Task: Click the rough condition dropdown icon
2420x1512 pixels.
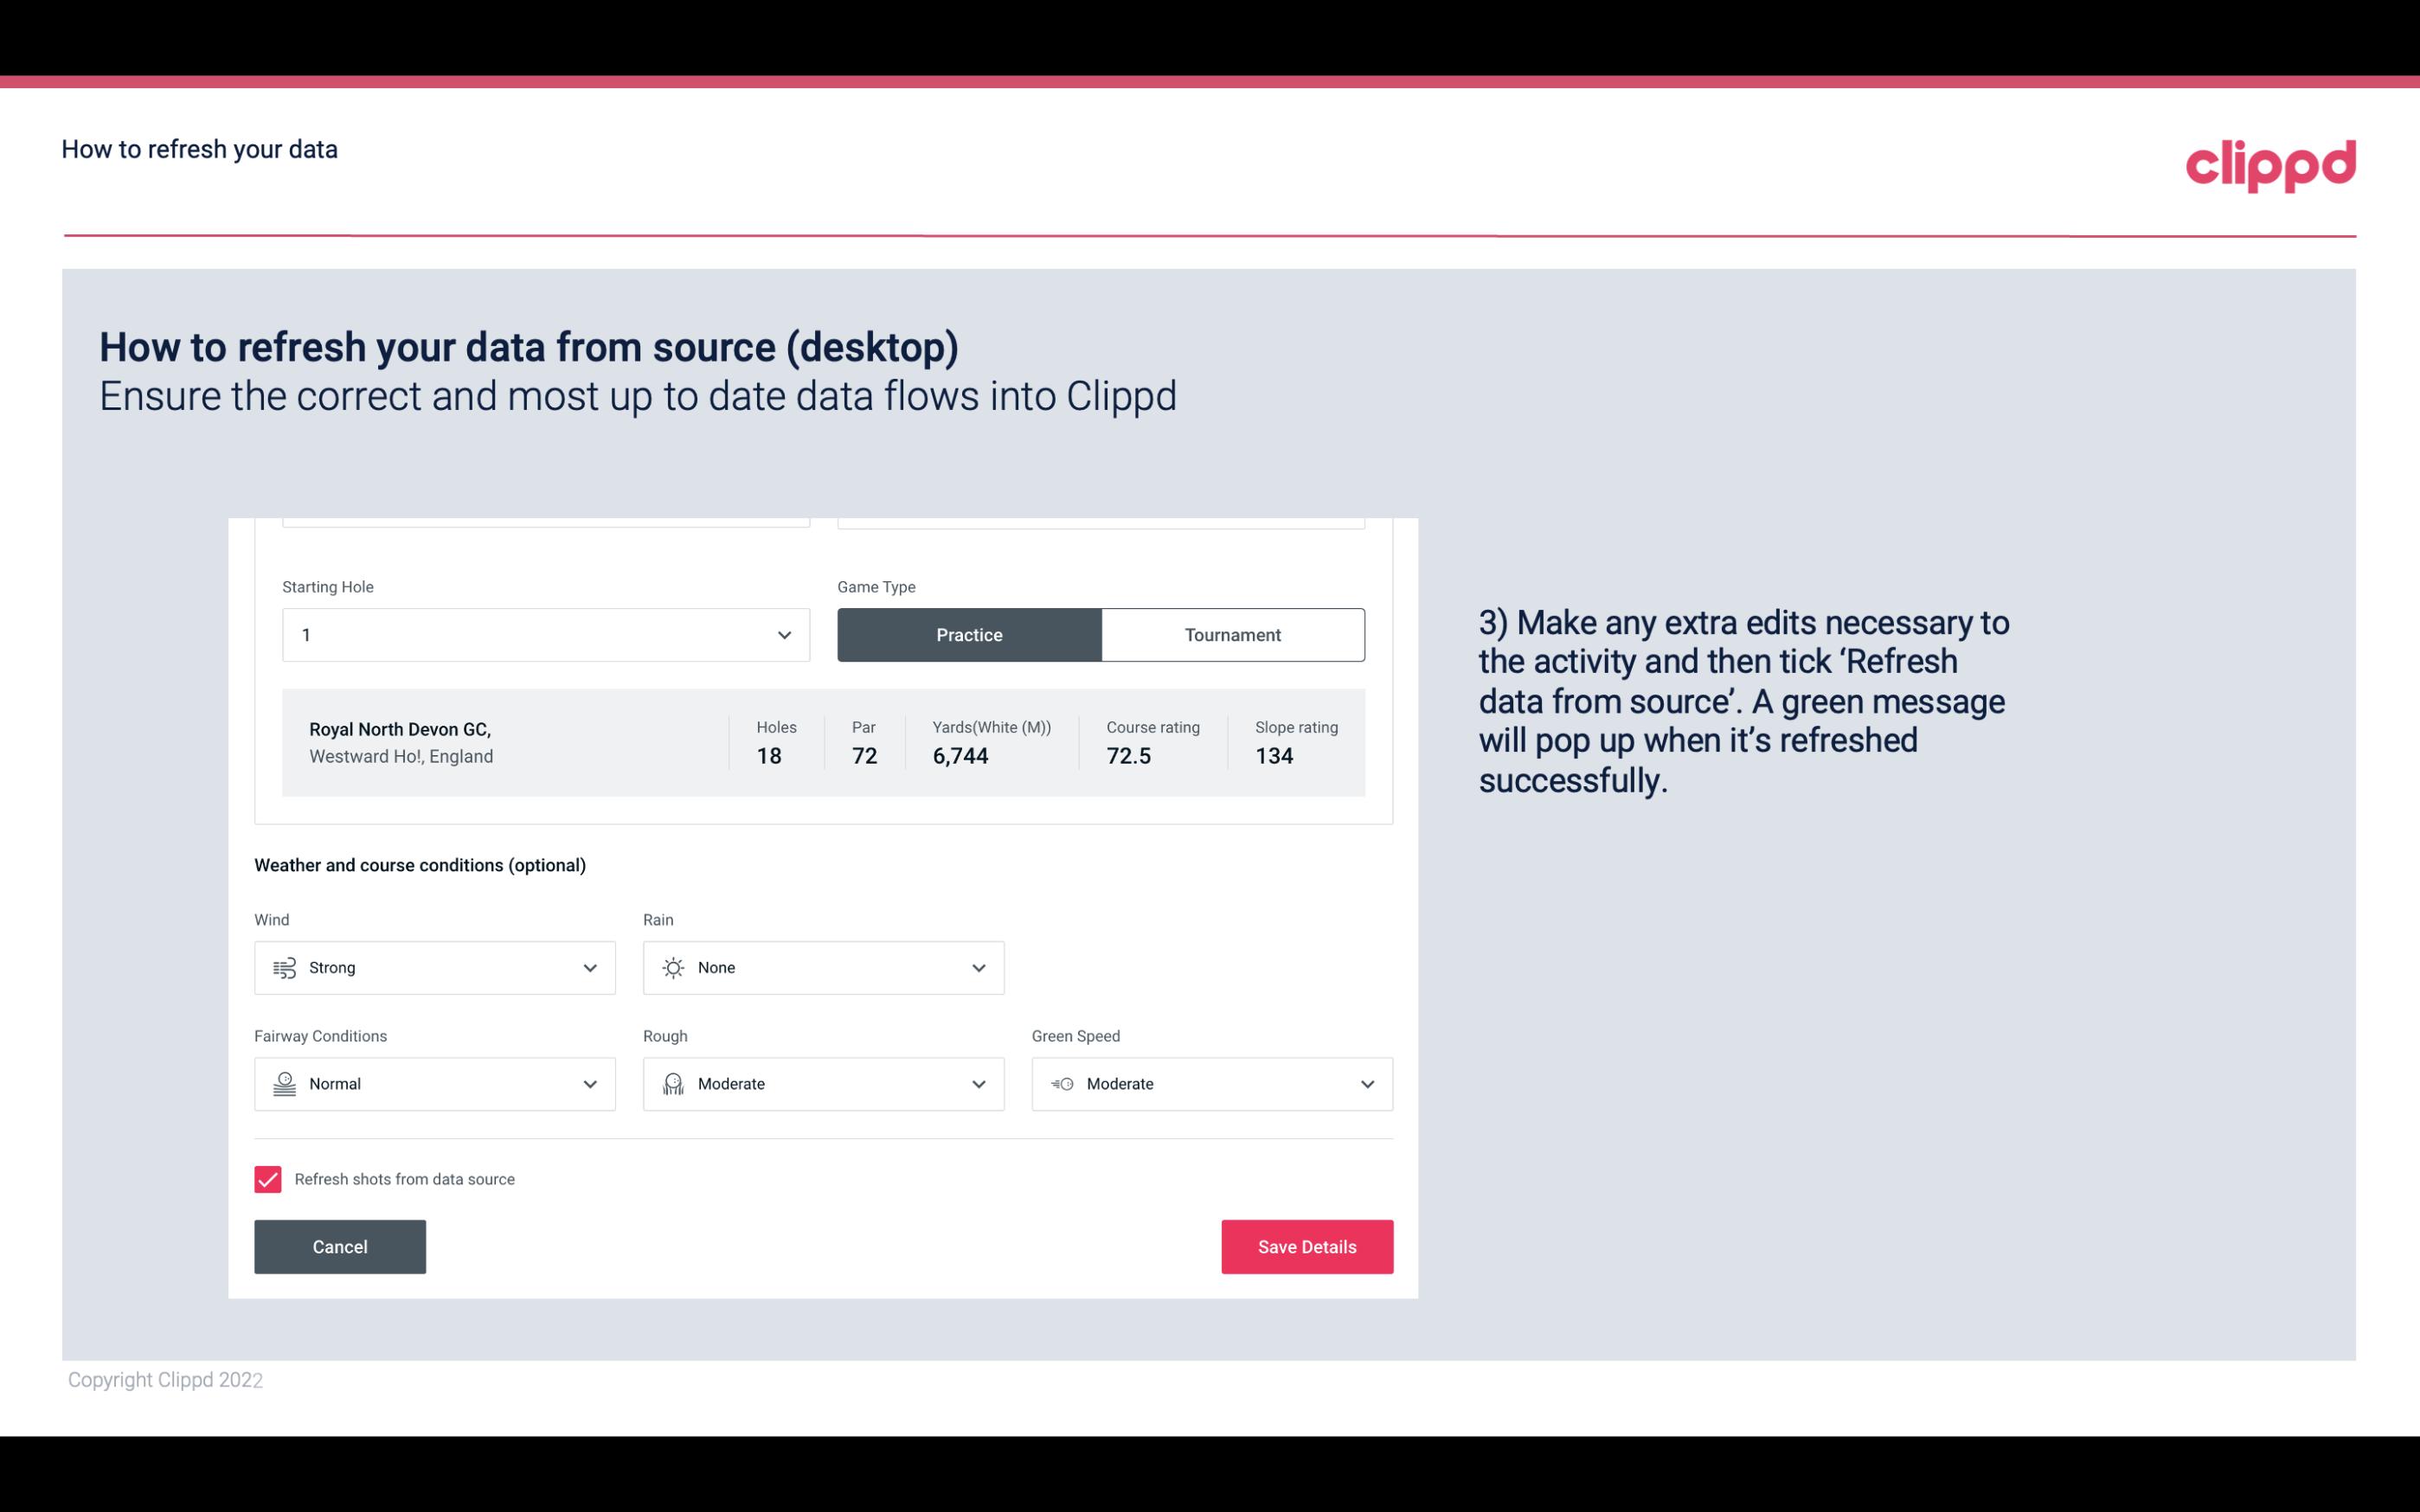Action: (978, 1084)
